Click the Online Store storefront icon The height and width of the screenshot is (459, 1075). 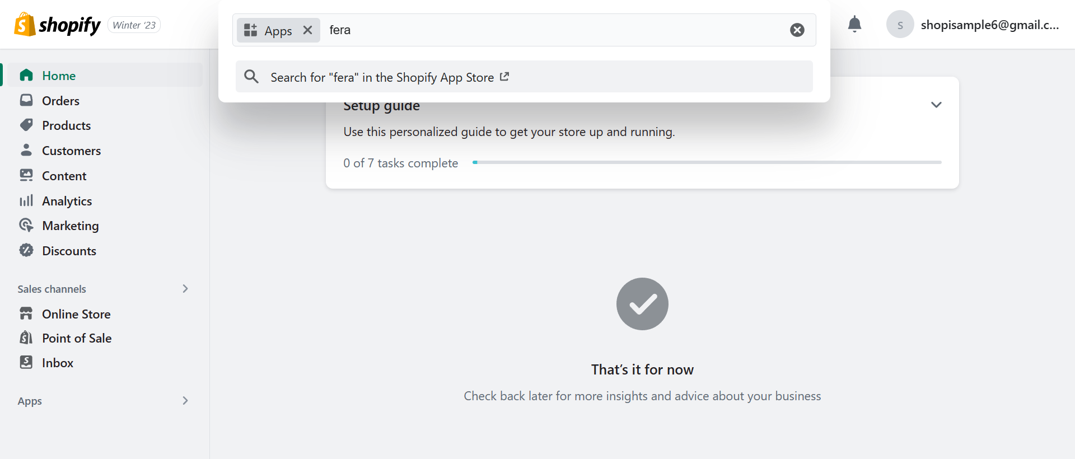(x=26, y=313)
